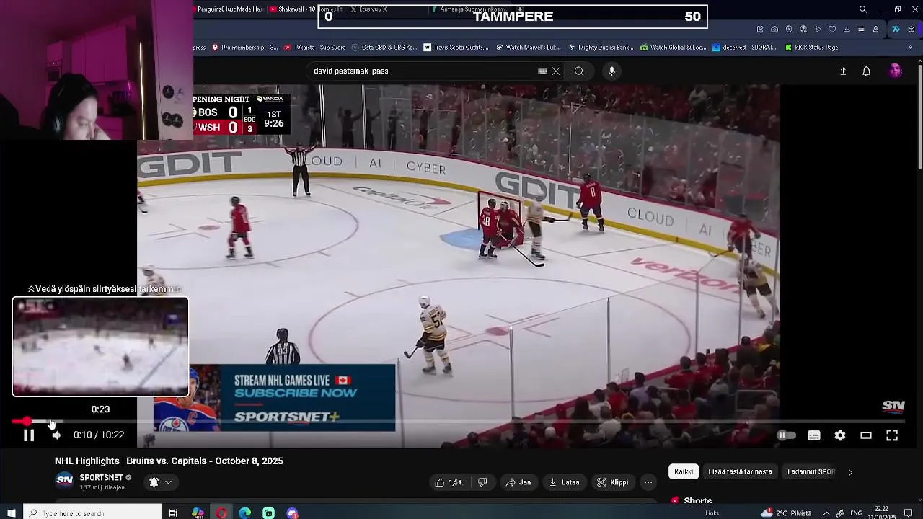Viewport: 923px width, 519px height.
Task: Dislike the video with the thumbs-down button
Action: pos(482,482)
